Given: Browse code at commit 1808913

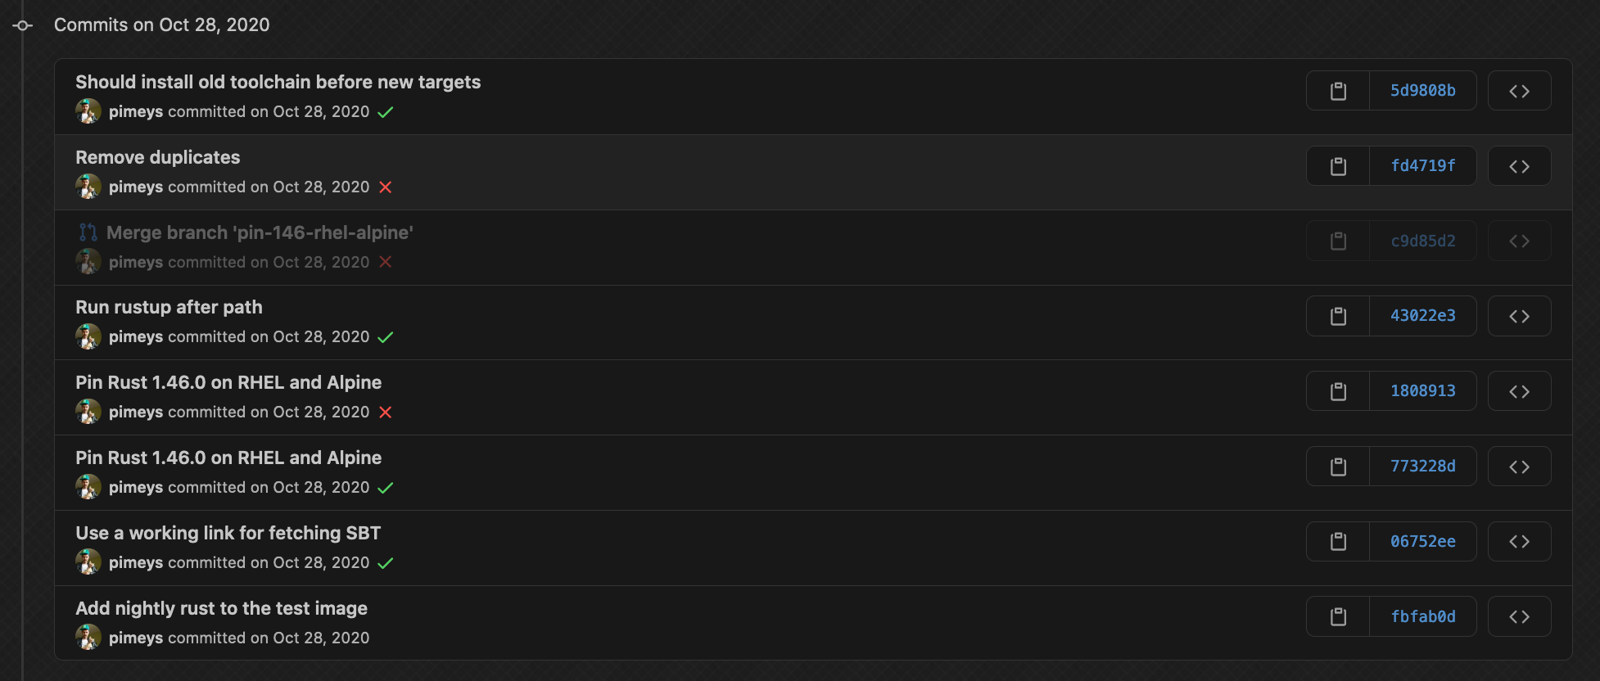Looking at the screenshot, I should (1519, 391).
